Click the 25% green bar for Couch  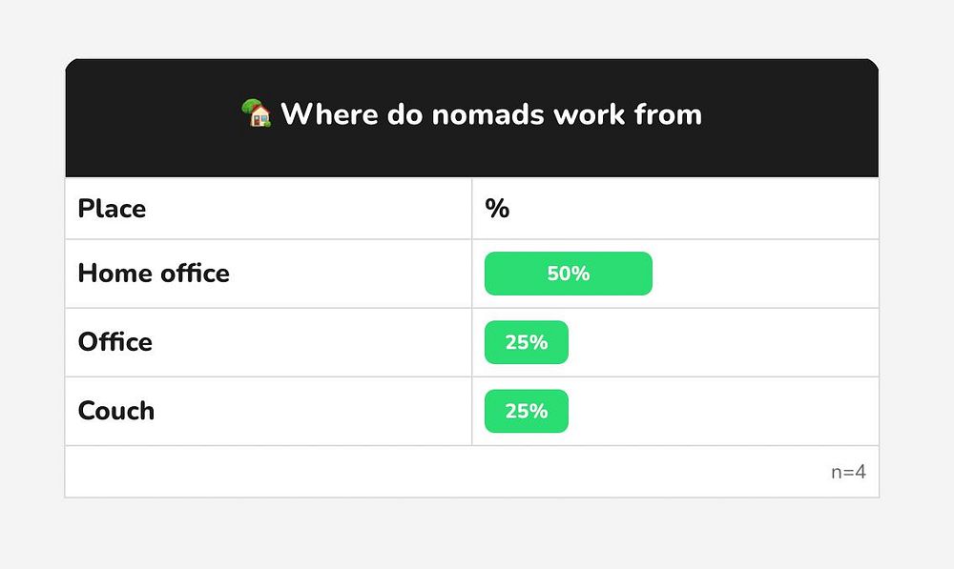click(x=527, y=411)
